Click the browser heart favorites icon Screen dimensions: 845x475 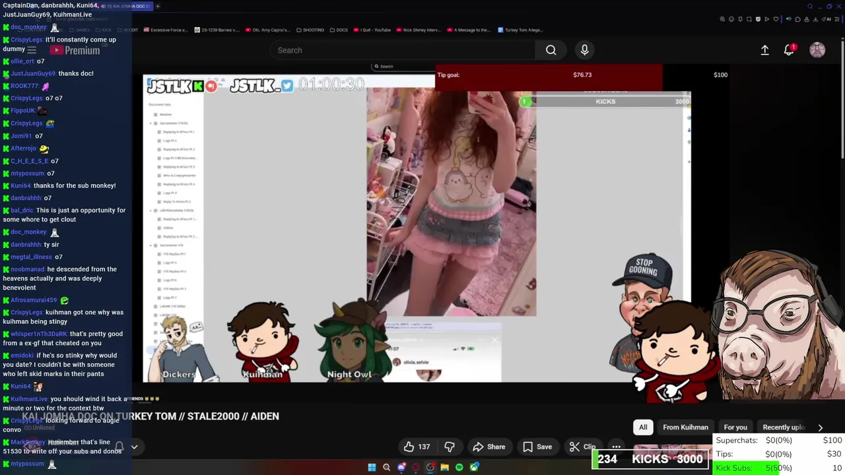[x=776, y=19]
